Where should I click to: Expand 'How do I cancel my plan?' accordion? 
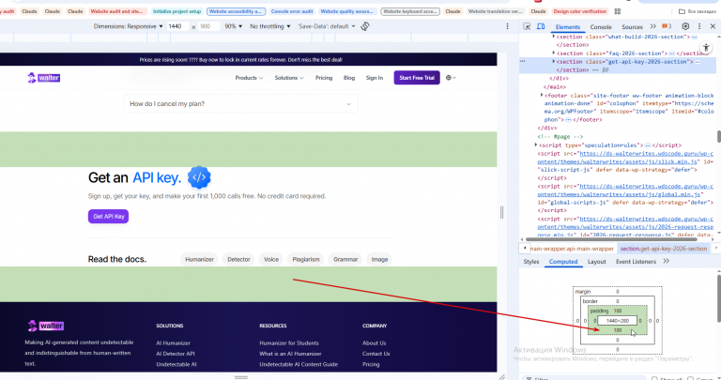[240, 104]
